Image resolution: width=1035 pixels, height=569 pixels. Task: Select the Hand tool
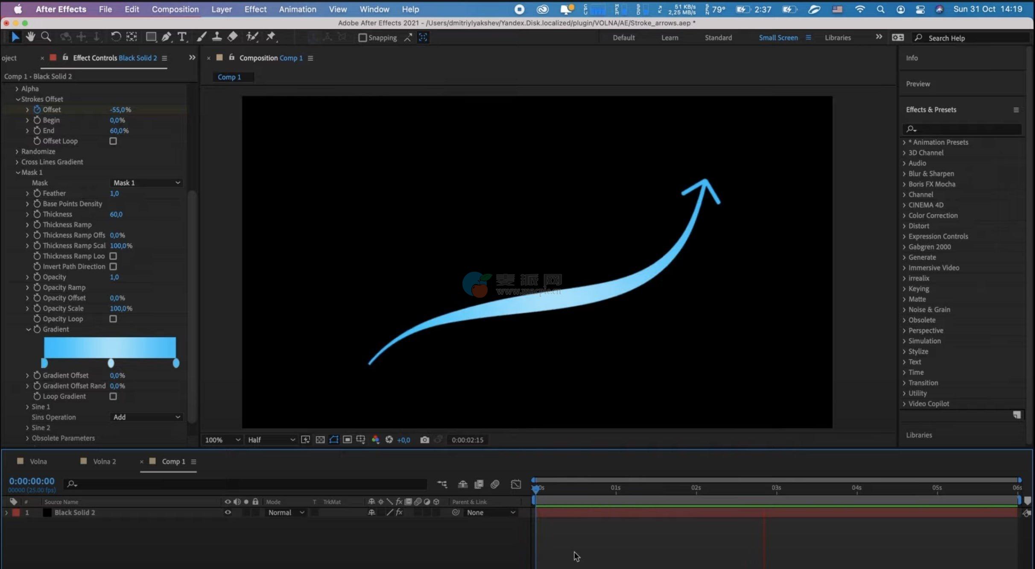click(30, 37)
